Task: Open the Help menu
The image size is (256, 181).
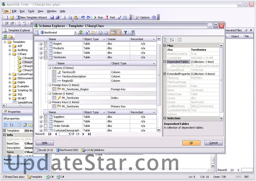Action: tap(63, 11)
